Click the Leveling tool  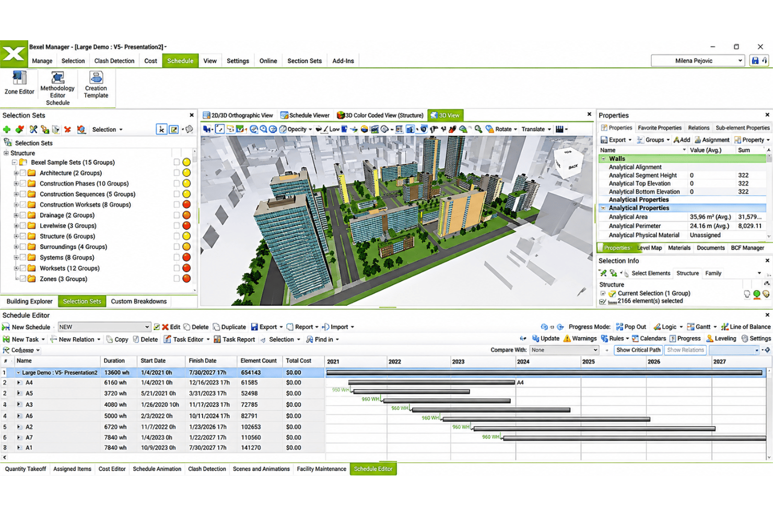[x=721, y=339]
